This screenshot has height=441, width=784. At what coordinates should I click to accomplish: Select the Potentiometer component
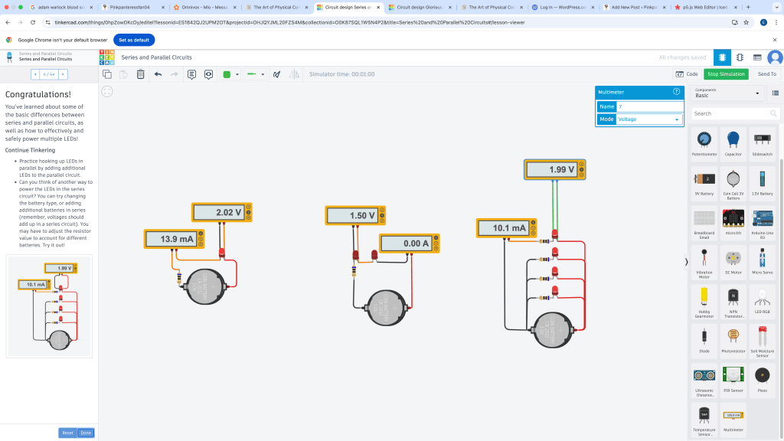click(704, 142)
